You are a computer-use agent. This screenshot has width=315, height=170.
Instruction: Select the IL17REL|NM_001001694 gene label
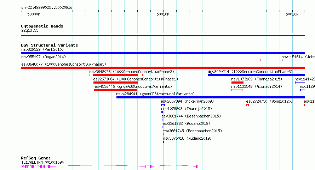pos(42,162)
